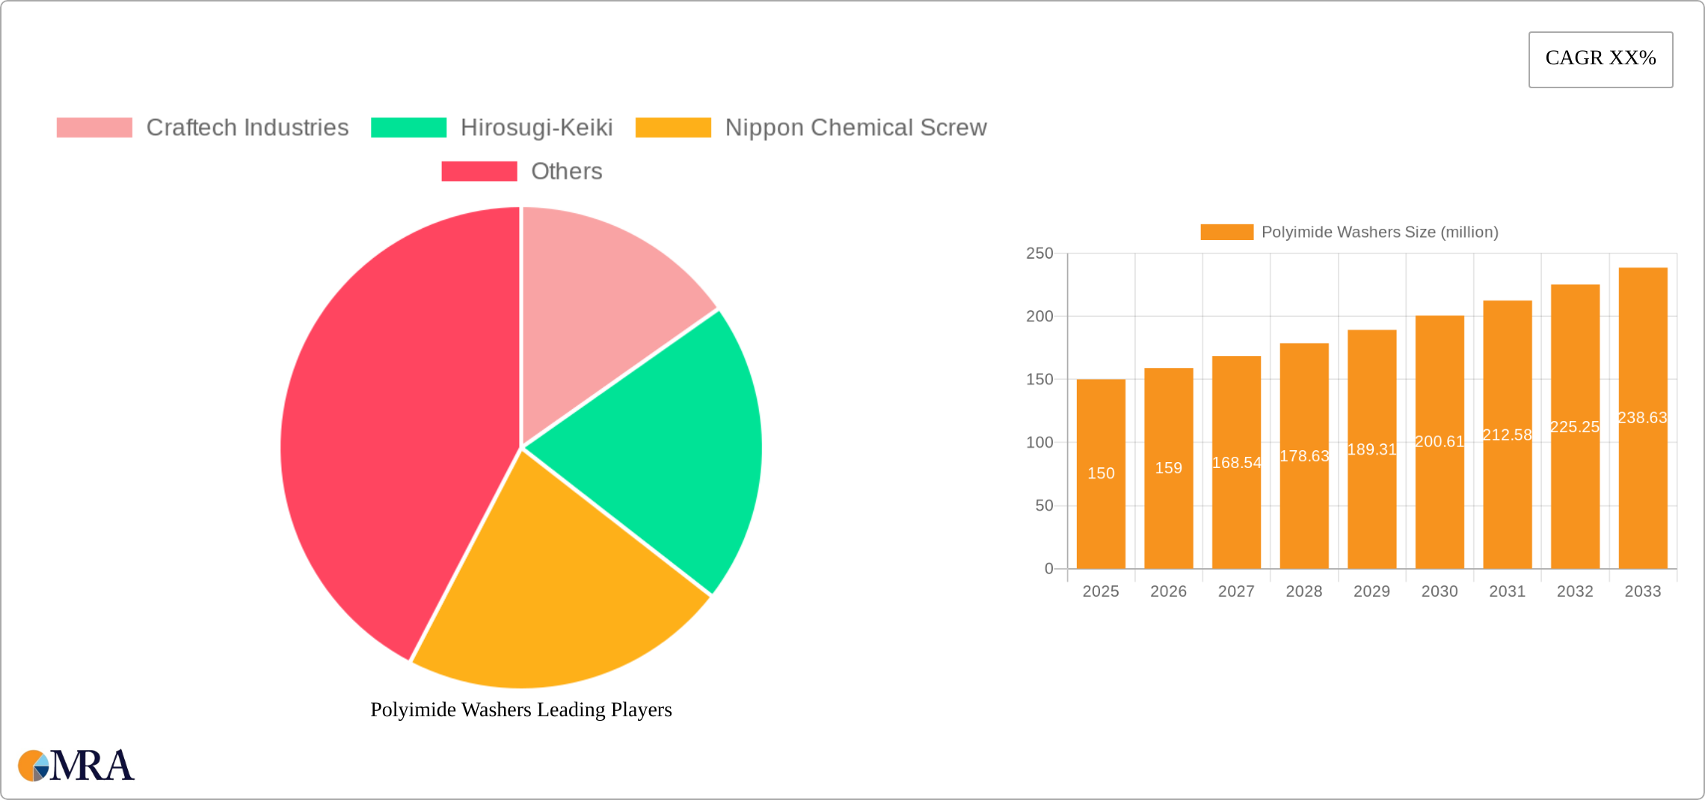This screenshot has width=1705, height=800.
Task: Click the CAGR XX% box
Action: pyautogui.click(x=1601, y=60)
